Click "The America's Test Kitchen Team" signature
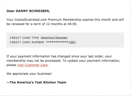 [x=36, y=82]
